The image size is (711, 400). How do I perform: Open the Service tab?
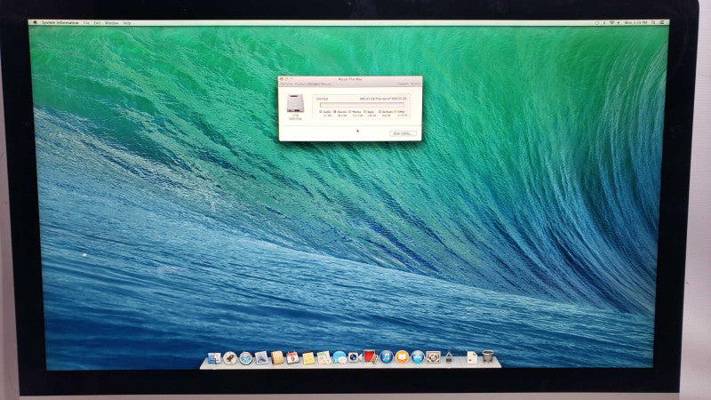[x=415, y=84]
